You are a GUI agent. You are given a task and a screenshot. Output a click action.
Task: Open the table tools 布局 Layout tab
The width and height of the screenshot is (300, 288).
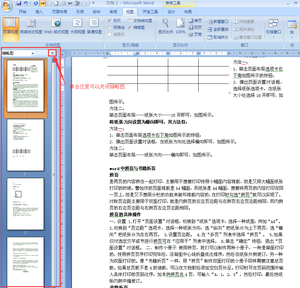click(x=188, y=12)
